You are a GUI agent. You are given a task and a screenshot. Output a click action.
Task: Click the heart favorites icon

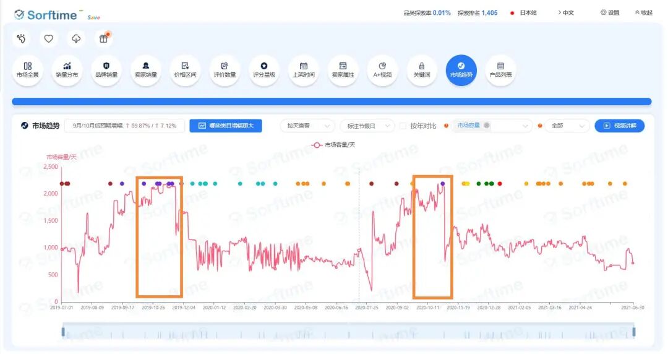(49, 39)
